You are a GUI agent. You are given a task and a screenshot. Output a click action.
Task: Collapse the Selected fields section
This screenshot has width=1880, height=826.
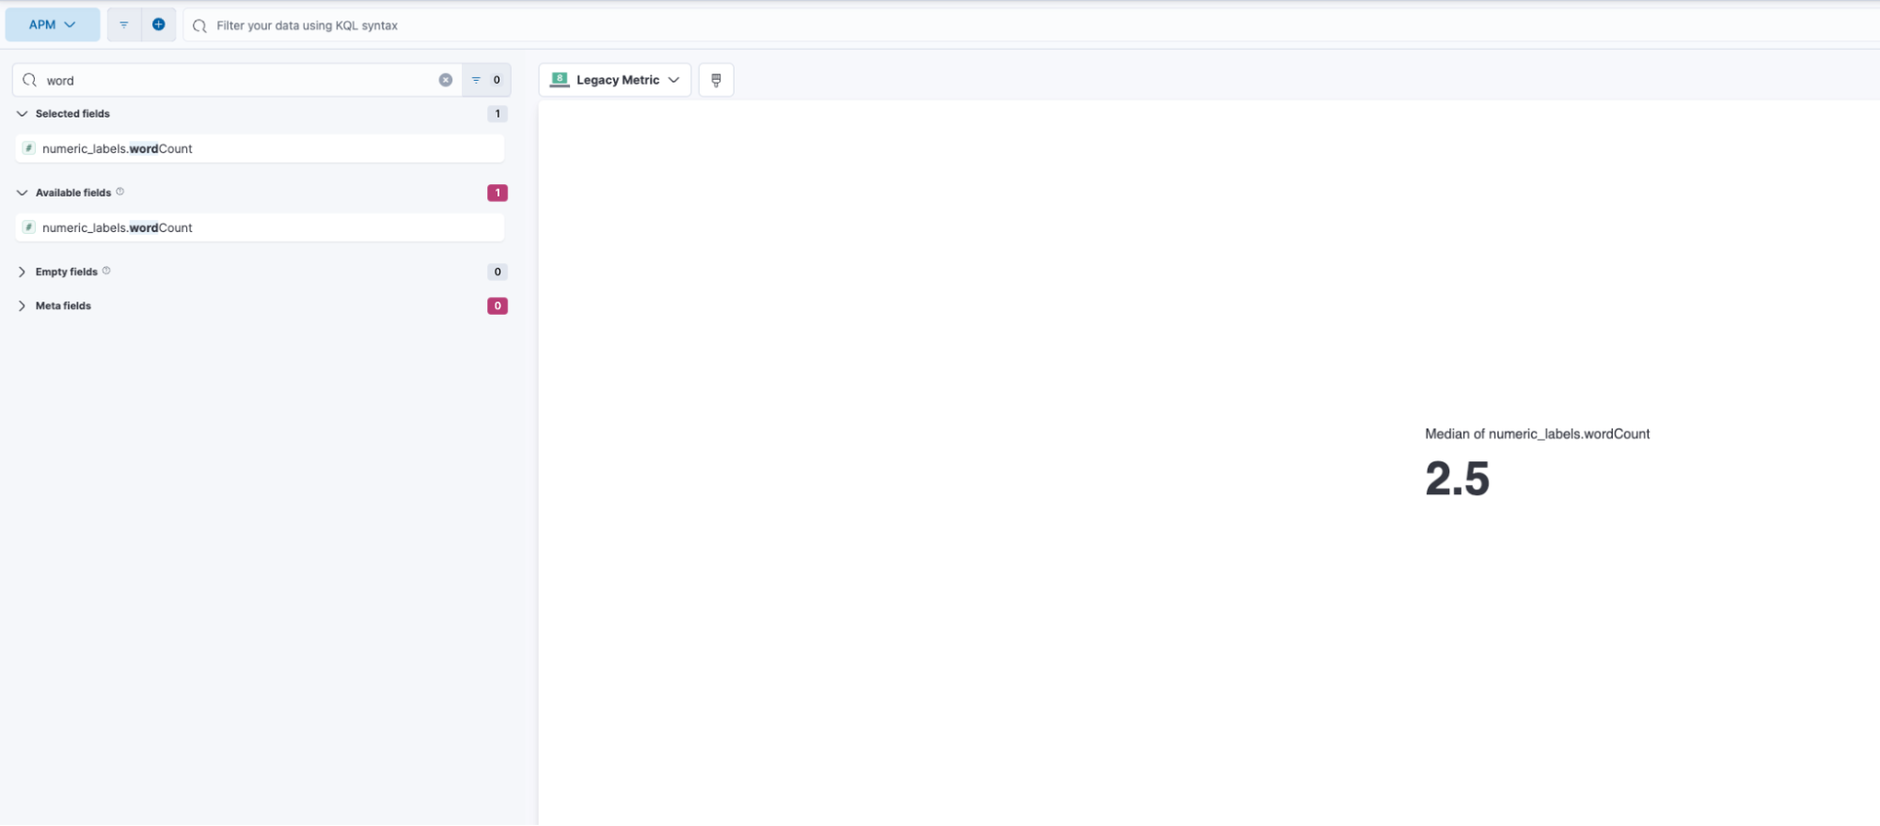coord(23,114)
